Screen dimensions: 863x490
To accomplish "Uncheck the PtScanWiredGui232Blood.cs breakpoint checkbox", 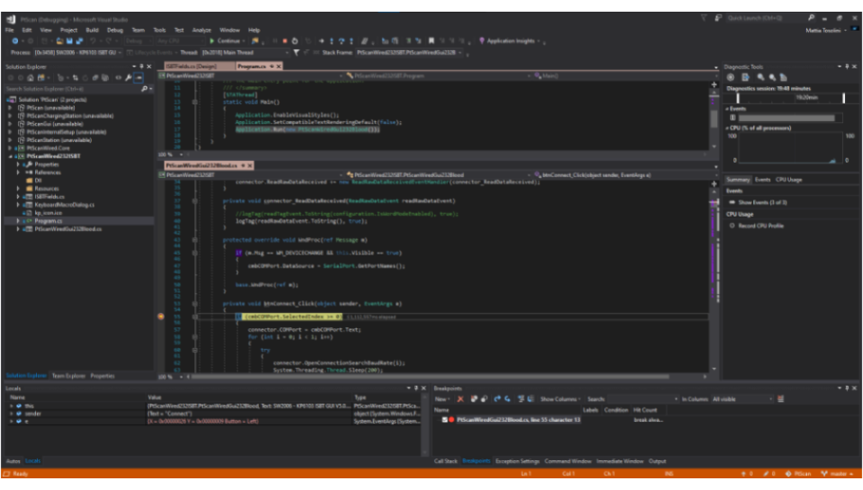I will tap(444, 420).
